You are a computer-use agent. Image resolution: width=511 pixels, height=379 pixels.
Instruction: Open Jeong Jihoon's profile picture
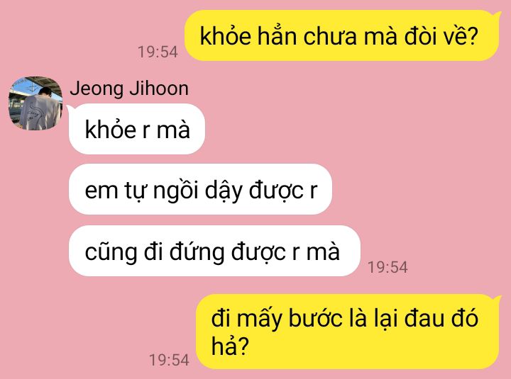click(35, 103)
